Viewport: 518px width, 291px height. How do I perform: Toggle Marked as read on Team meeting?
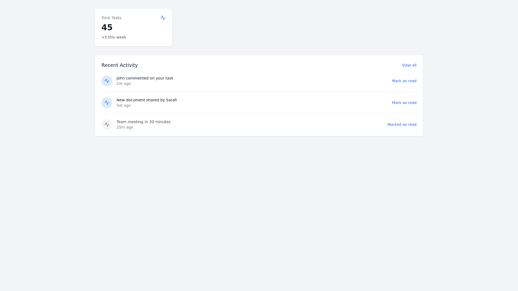click(402, 124)
